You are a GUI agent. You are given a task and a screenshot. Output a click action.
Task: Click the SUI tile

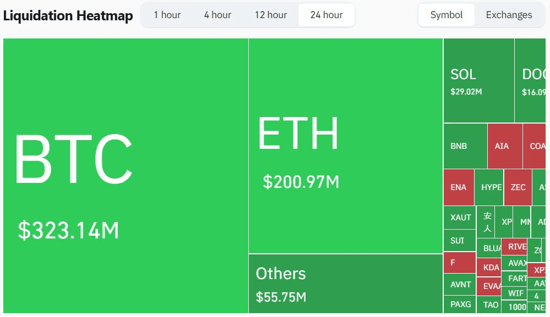459,241
